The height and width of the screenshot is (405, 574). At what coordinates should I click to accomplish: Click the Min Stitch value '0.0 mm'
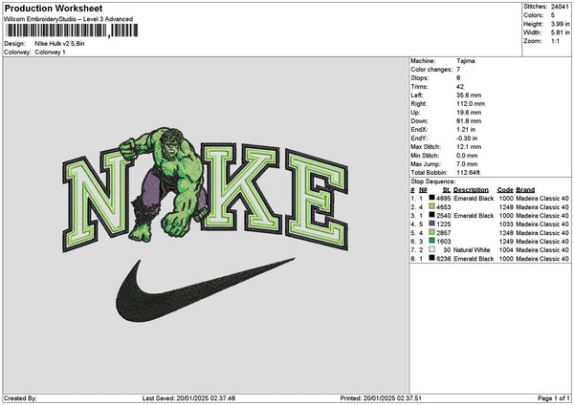click(x=467, y=156)
